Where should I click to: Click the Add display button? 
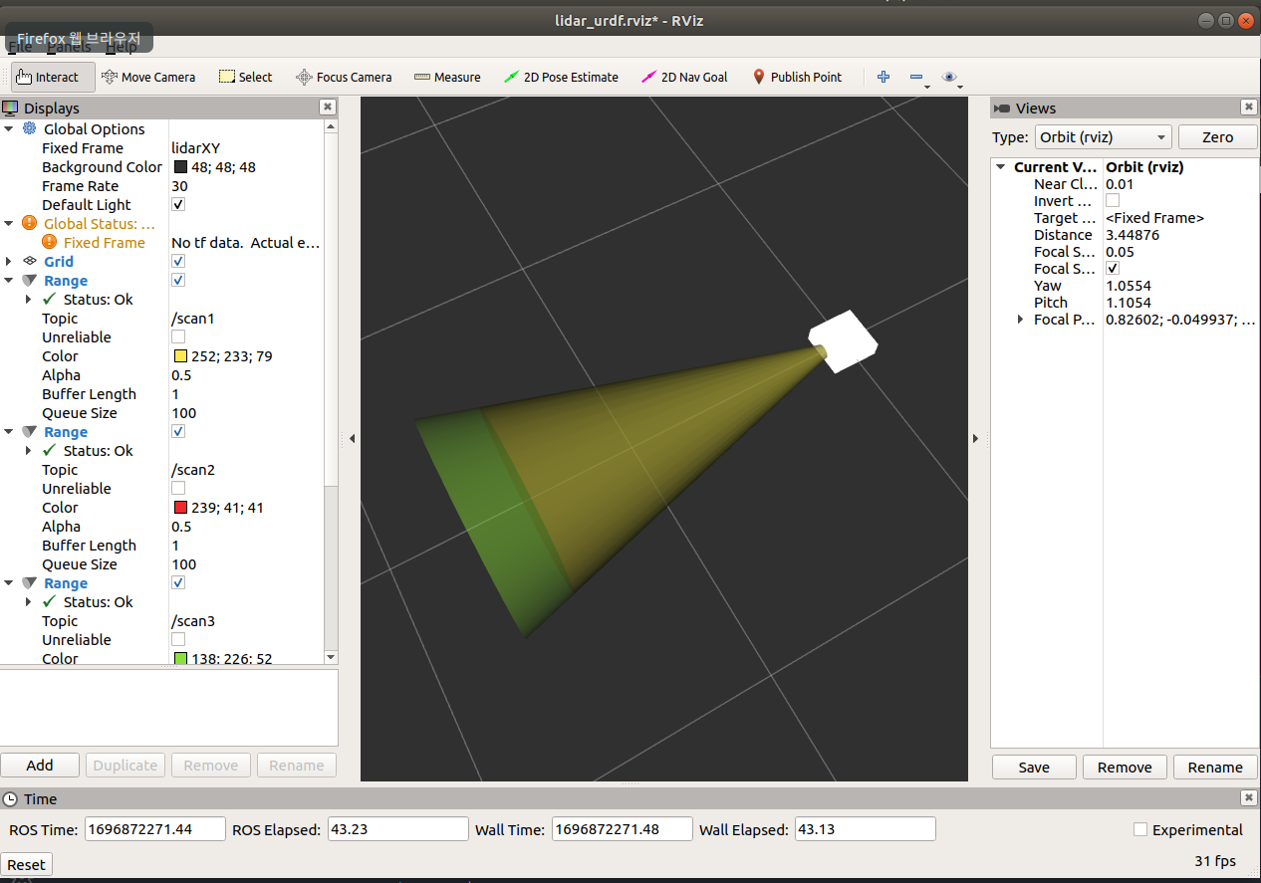coord(40,765)
